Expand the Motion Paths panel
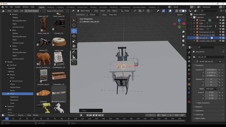226x127 pixels. click(x=200, y=119)
